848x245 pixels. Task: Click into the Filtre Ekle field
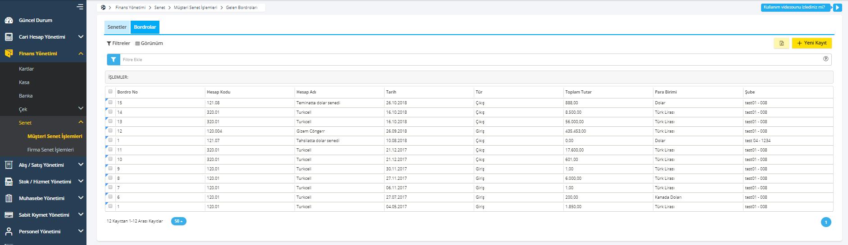[x=471, y=59]
